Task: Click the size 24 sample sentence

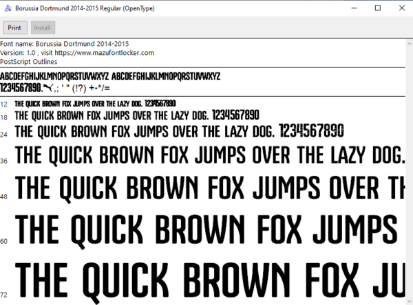Action: (x=180, y=131)
